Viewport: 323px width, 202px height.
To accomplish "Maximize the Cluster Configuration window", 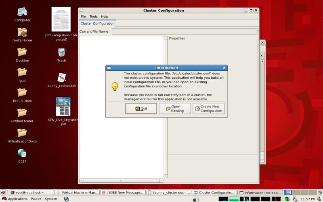I will click(251, 11).
